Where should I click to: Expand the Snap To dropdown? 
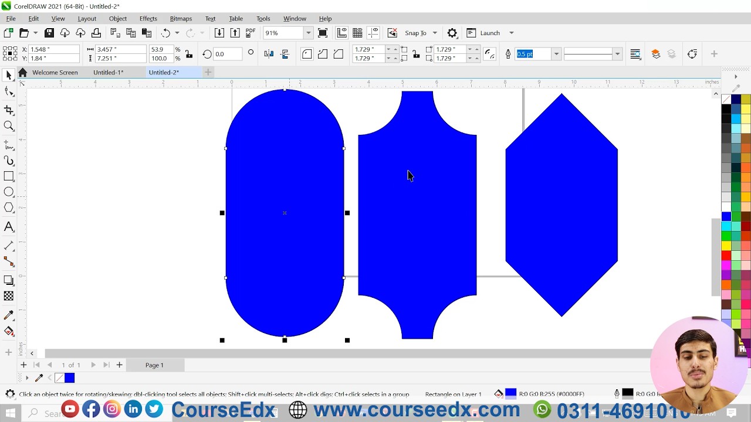pos(435,33)
